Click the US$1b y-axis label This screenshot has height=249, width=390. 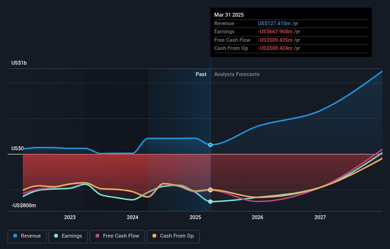19,63
